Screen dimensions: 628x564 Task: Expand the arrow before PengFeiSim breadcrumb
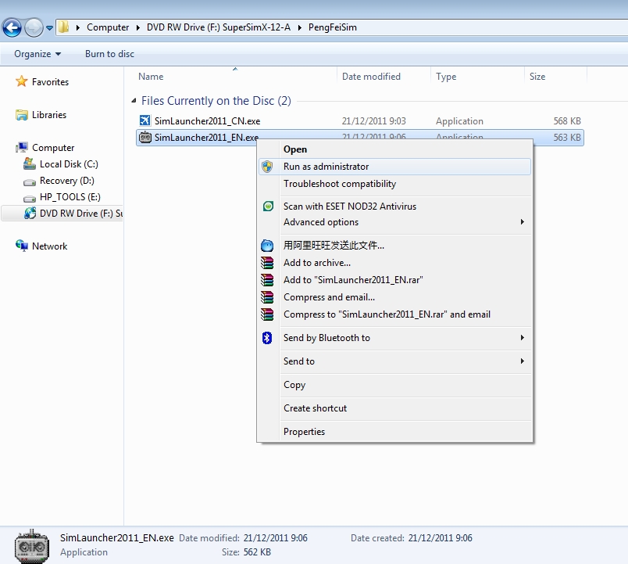coord(300,27)
